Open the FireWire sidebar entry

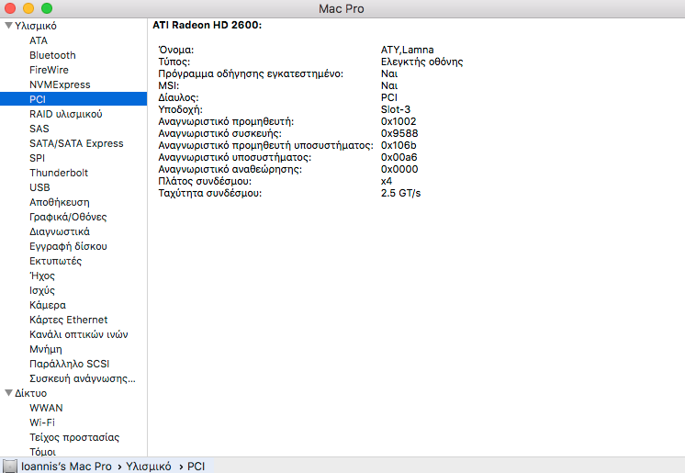[x=49, y=70]
